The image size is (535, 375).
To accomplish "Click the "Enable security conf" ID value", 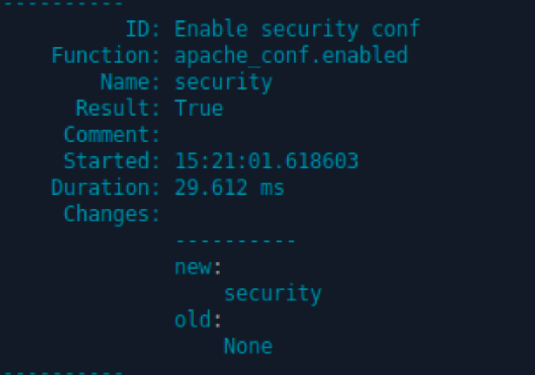I will [x=296, y=29].
